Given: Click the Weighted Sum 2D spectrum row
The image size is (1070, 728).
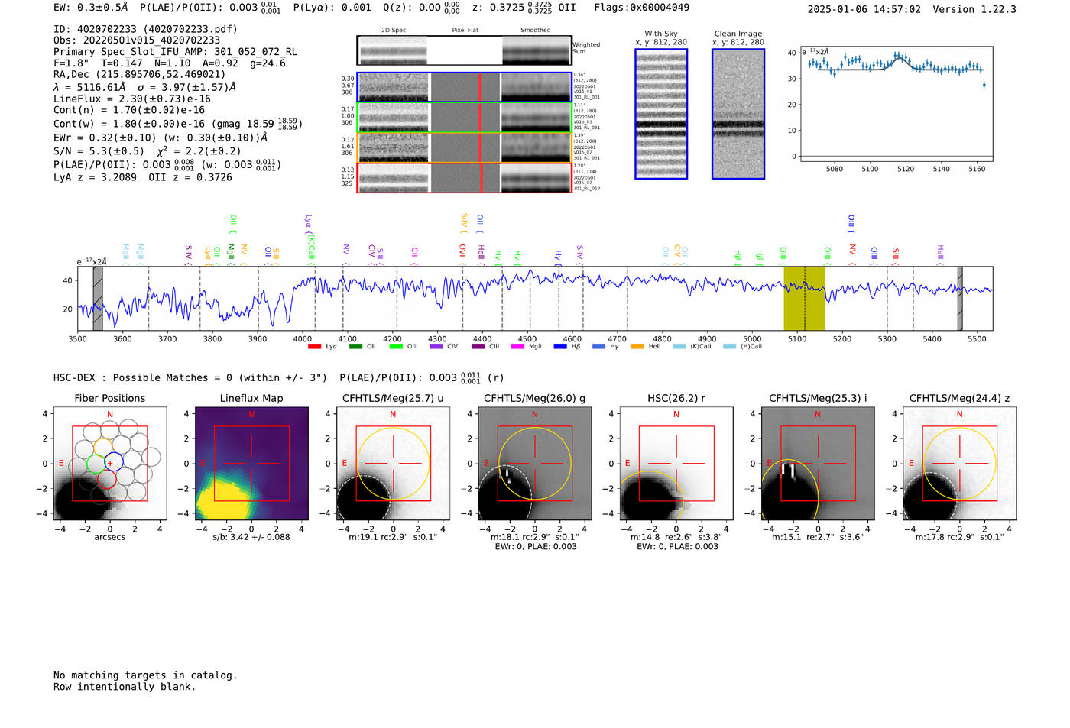Looking at the screenshot, I should 465,50.
